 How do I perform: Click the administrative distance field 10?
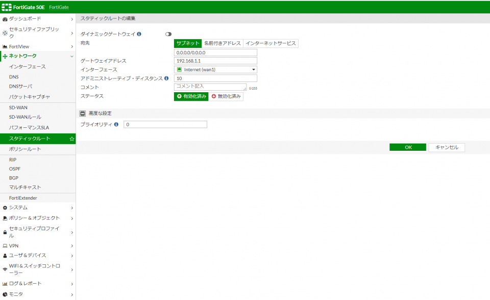(215, 78)
